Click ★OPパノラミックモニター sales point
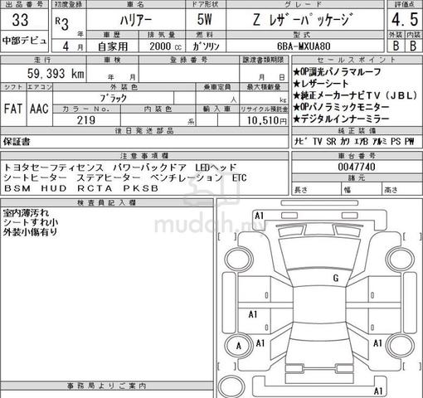This screenshot has height=398, width=423. click(x=341, y=107)
